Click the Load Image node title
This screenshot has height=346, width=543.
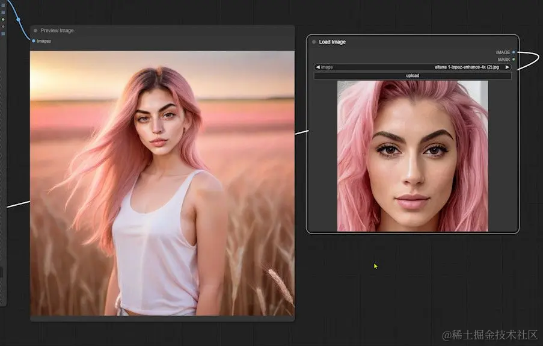(332, 42)
